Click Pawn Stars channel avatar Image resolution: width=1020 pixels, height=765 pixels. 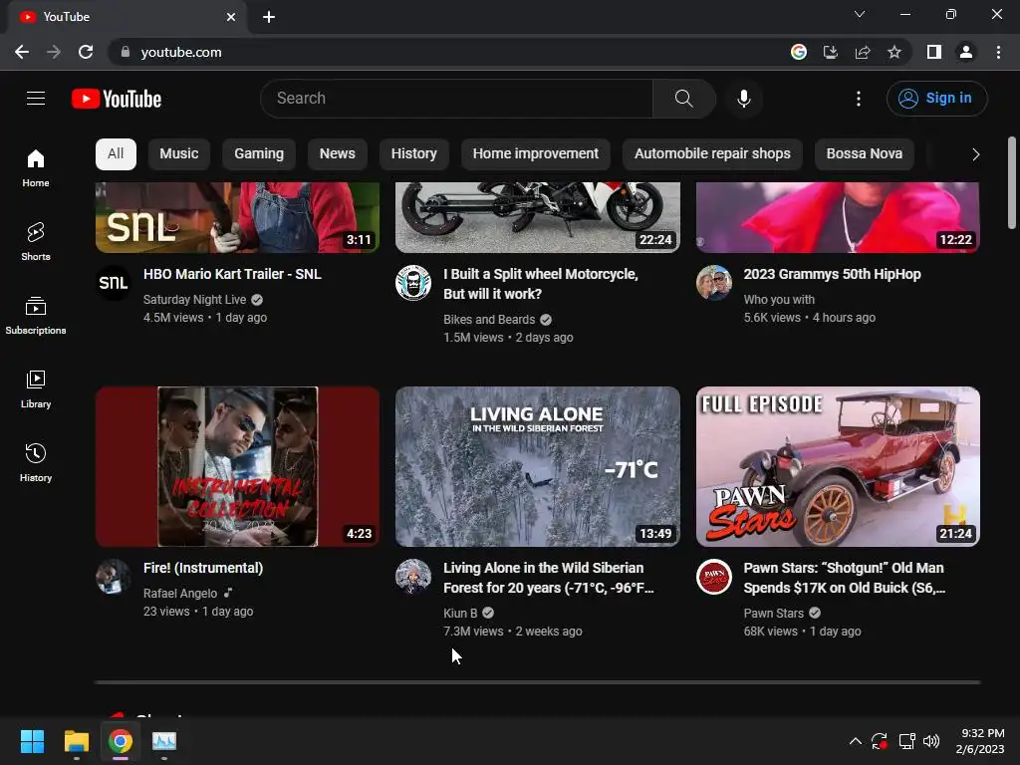(x=713, y=577)
